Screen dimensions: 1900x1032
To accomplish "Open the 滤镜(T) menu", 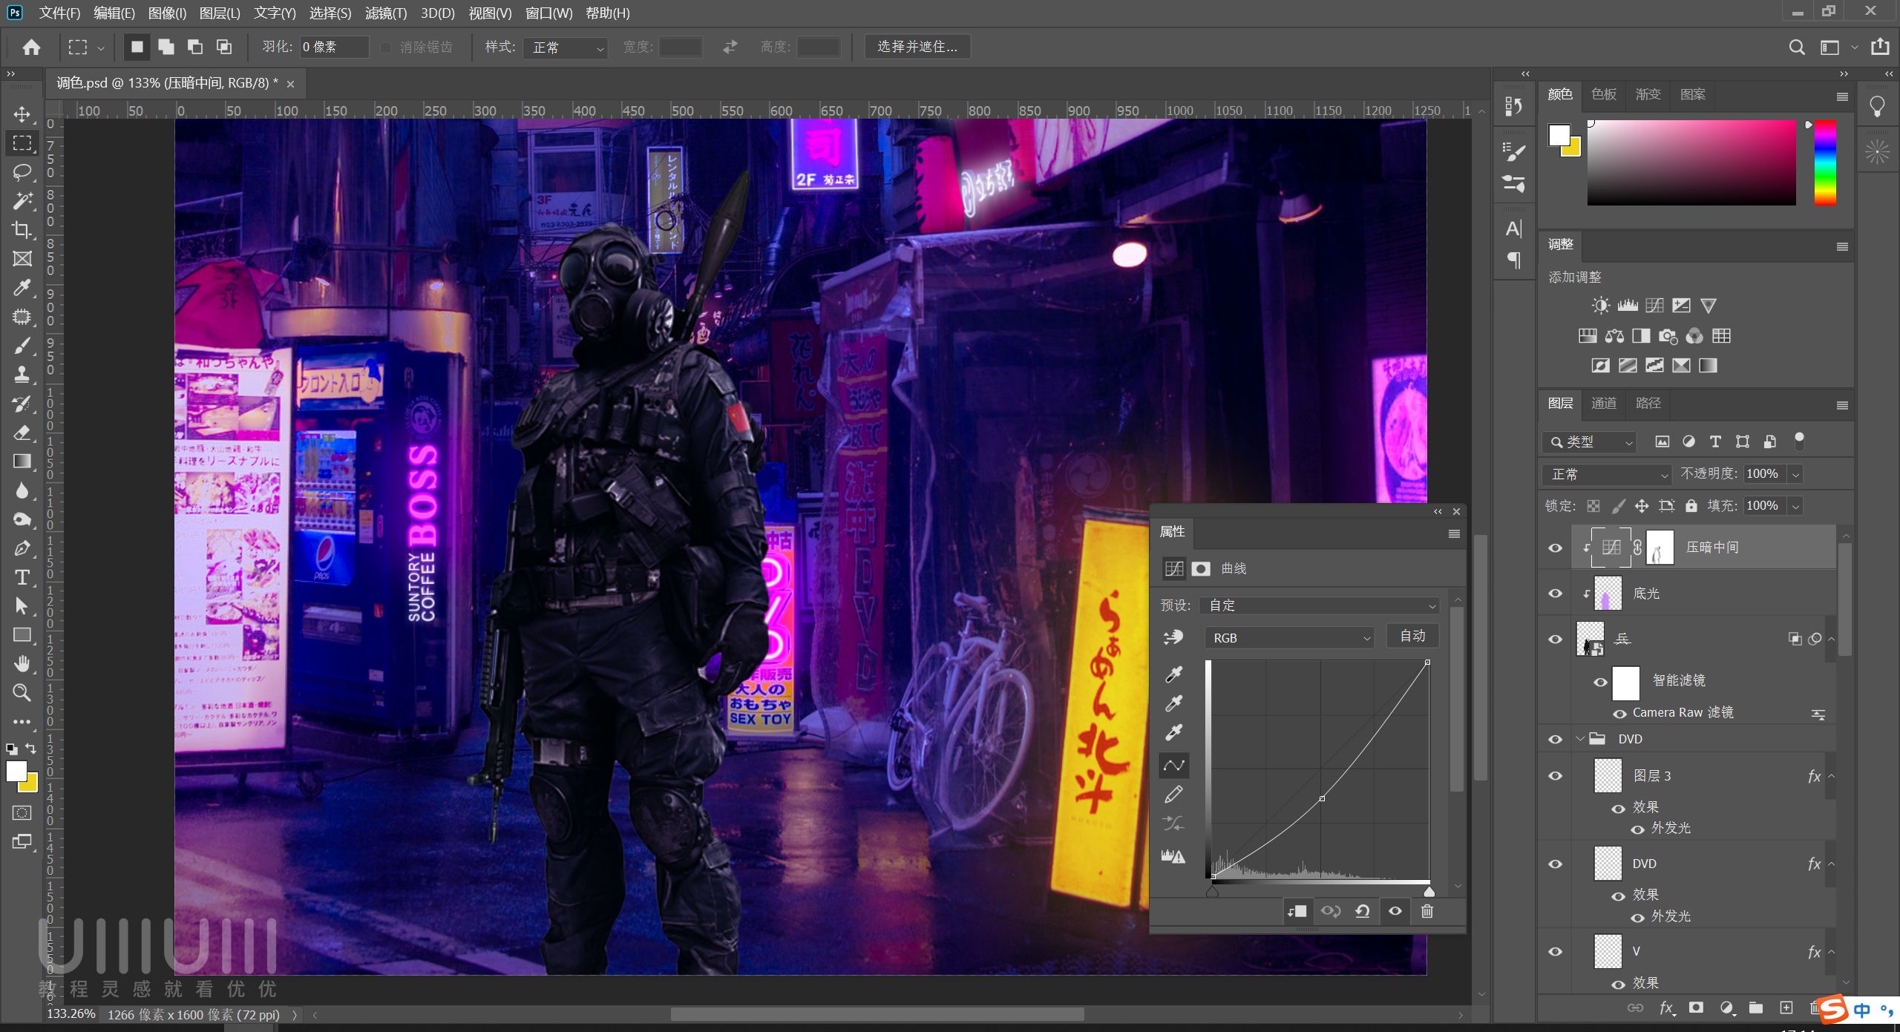I will [386, 13].
